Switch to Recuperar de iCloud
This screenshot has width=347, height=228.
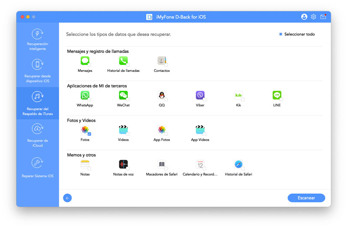tap(37, 135)
